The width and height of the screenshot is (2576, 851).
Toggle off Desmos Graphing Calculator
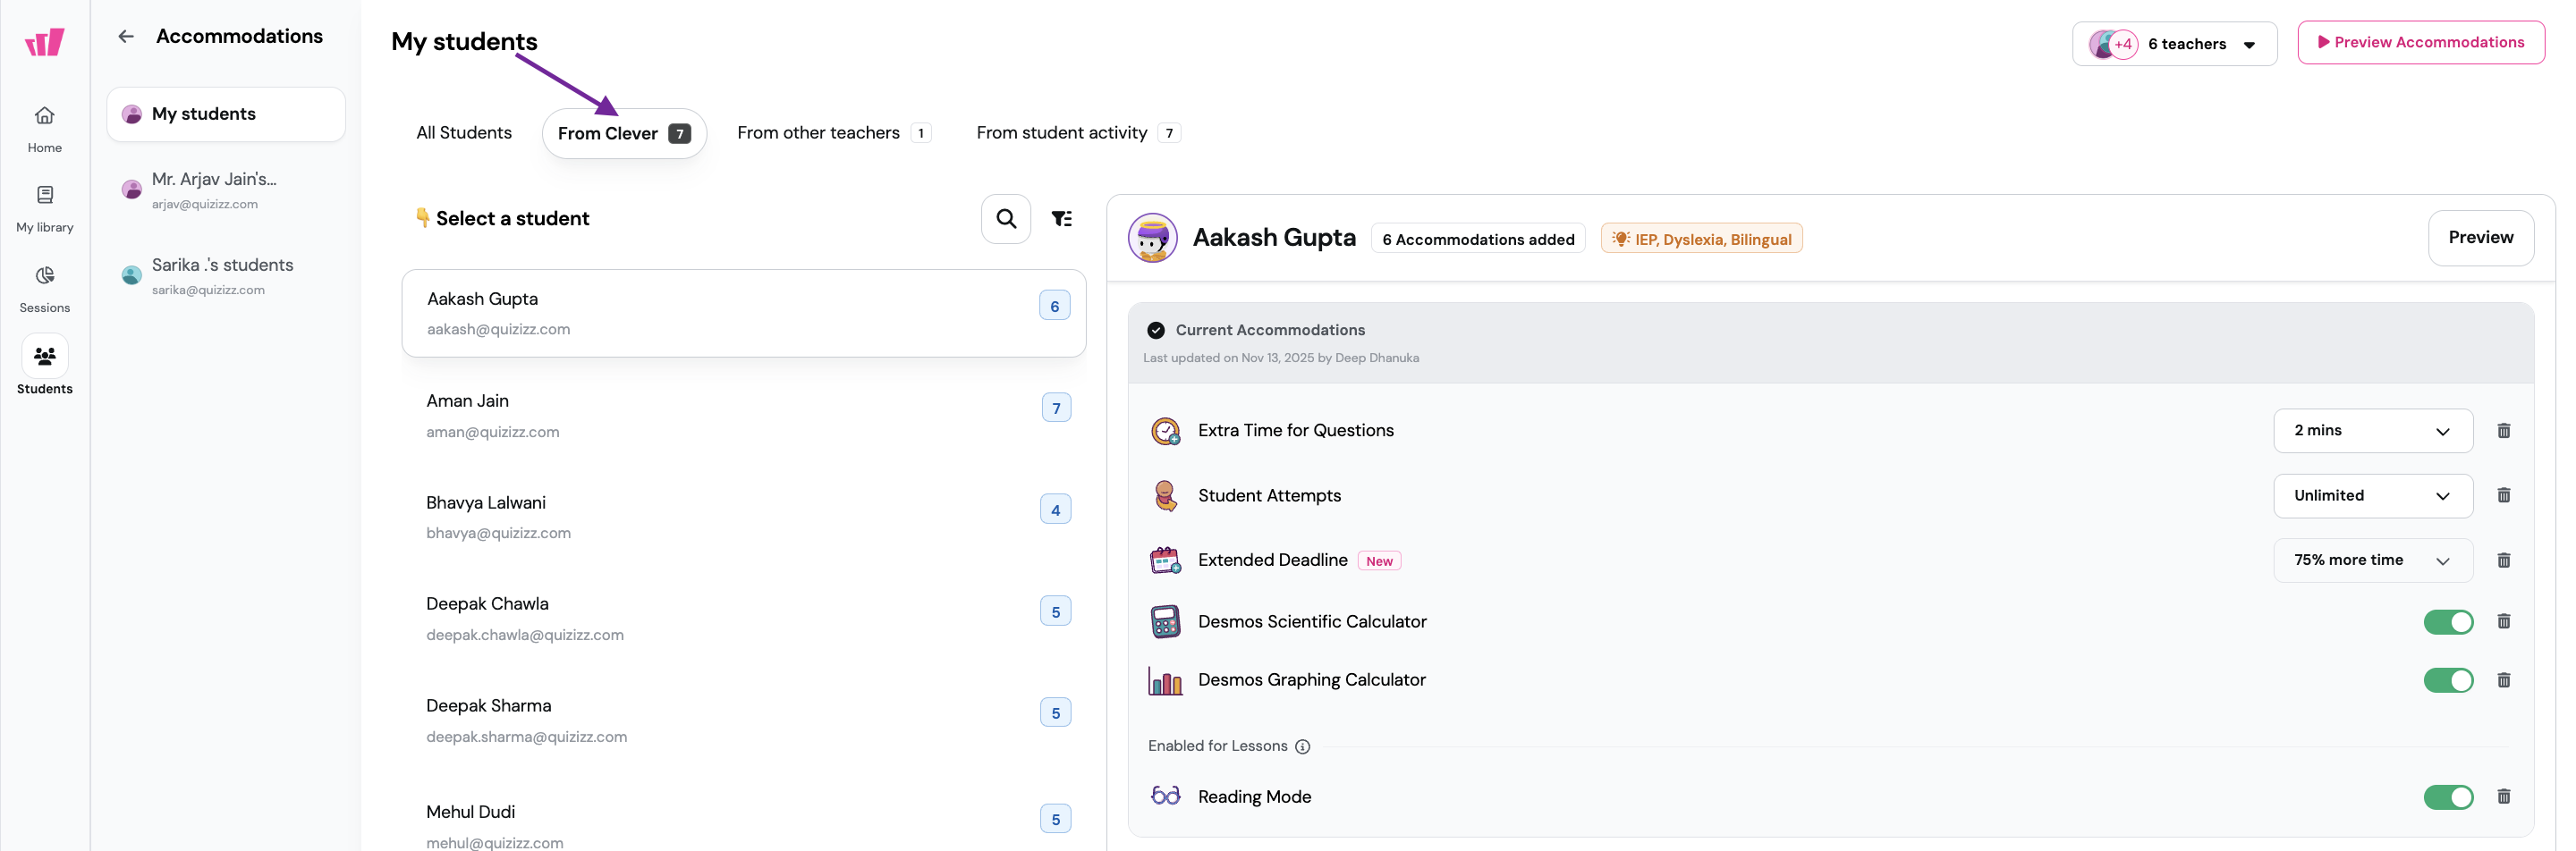click(2448, 681)
